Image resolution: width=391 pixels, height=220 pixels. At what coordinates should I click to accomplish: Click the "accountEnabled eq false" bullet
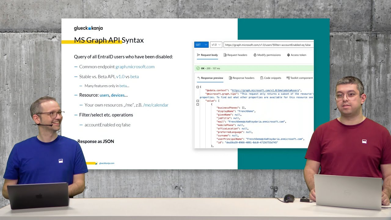[108, 125]
